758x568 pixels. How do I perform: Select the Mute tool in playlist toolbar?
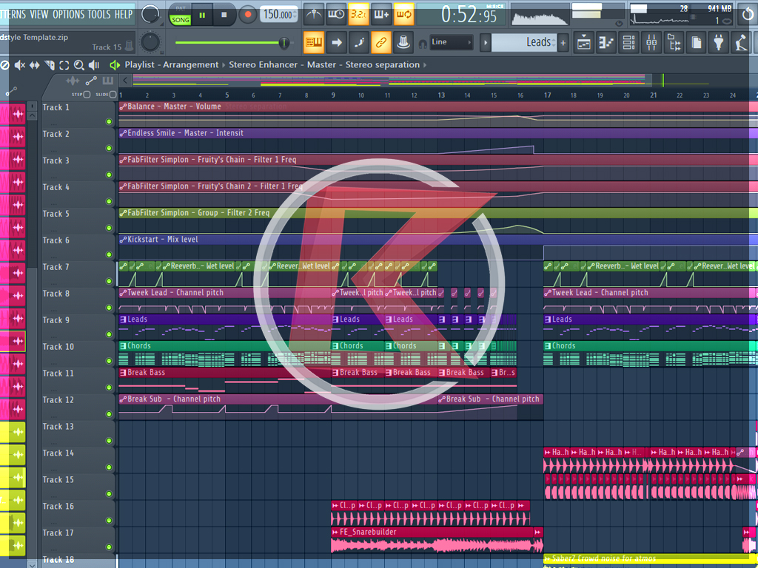coord(20,65)
